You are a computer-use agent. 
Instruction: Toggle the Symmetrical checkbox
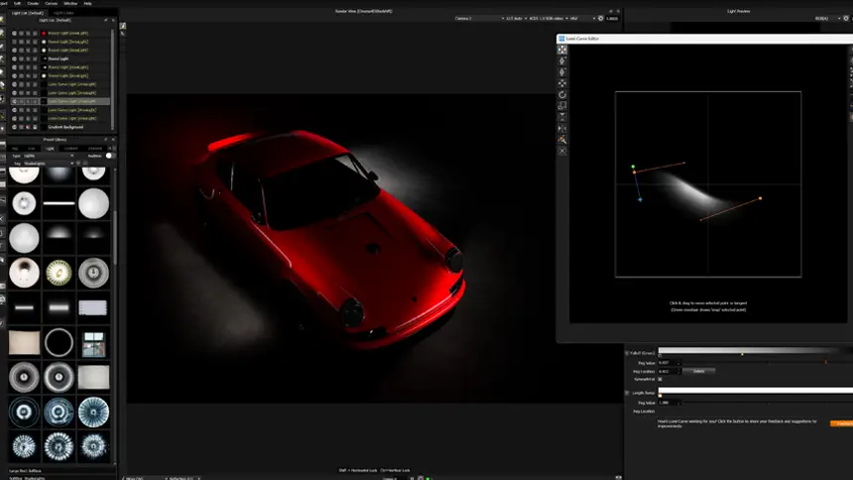point(660,379)
